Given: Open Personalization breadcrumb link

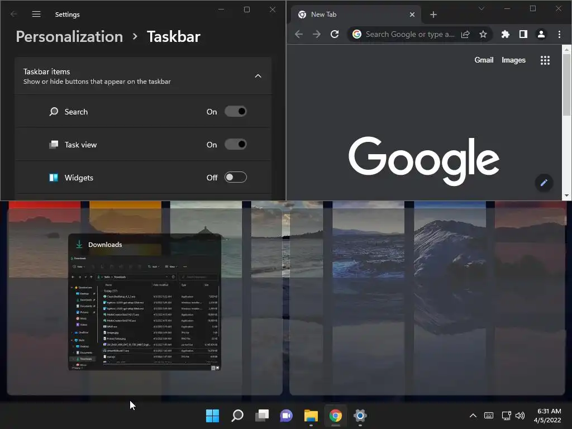Looking at the screenshot, I should coord(69,36).
